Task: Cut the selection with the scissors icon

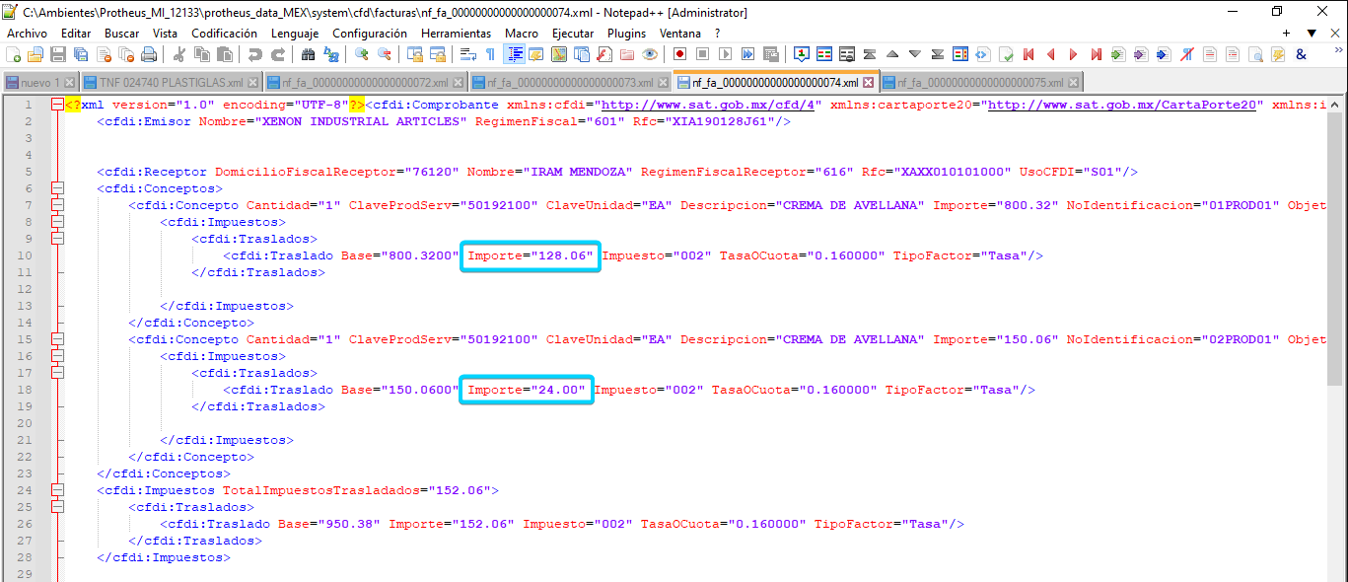Action: click(x=178, y=54)
